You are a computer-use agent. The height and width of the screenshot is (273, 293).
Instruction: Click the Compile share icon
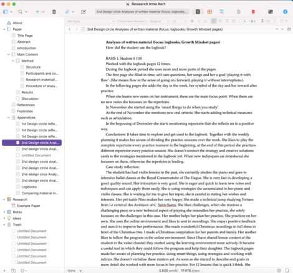coord(239,12)
